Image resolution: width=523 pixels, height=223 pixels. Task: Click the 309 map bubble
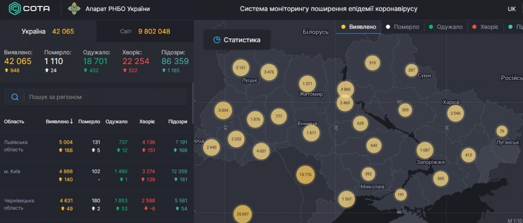click(x=405, y=110)
